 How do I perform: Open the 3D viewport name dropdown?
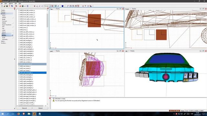point(126,51)
